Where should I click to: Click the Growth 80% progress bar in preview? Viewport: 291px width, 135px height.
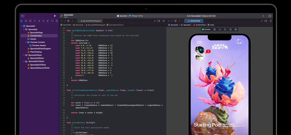233,126
